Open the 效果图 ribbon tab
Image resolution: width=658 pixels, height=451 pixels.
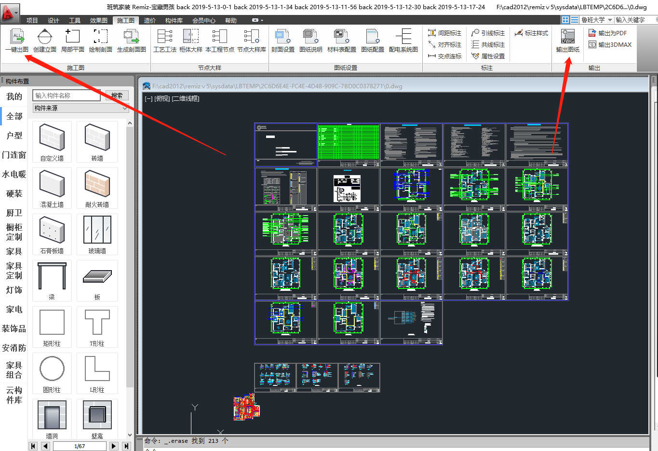(x=99, y=20)
